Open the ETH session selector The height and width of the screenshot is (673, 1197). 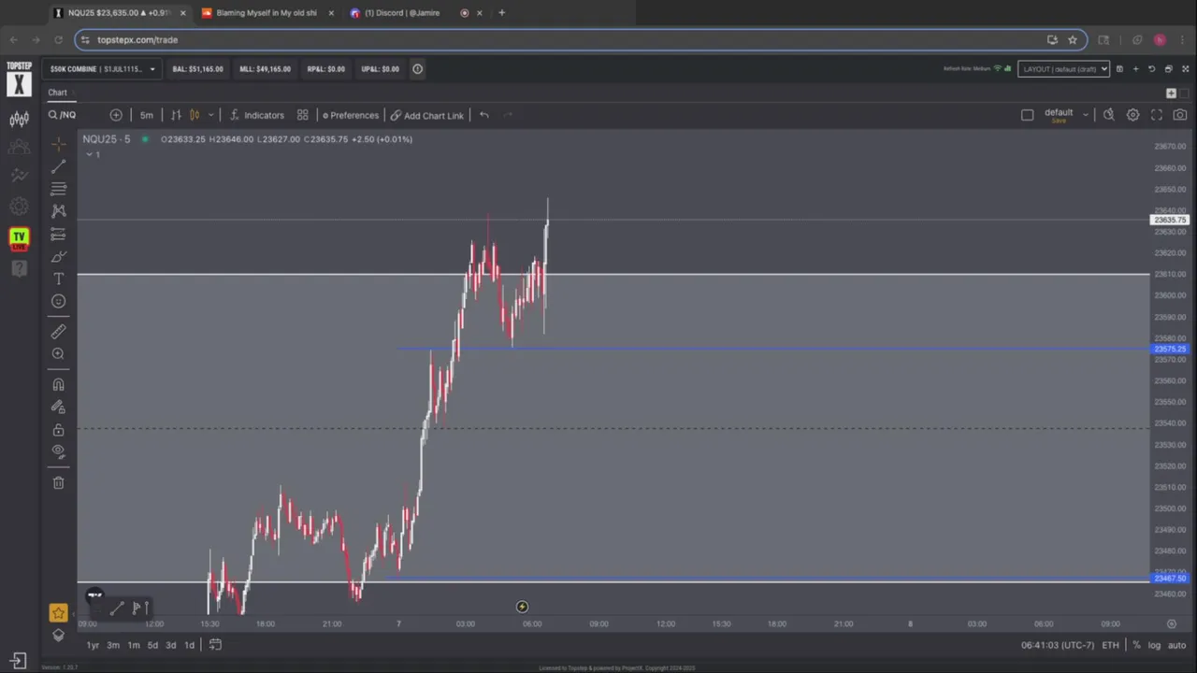point(1110,645)
